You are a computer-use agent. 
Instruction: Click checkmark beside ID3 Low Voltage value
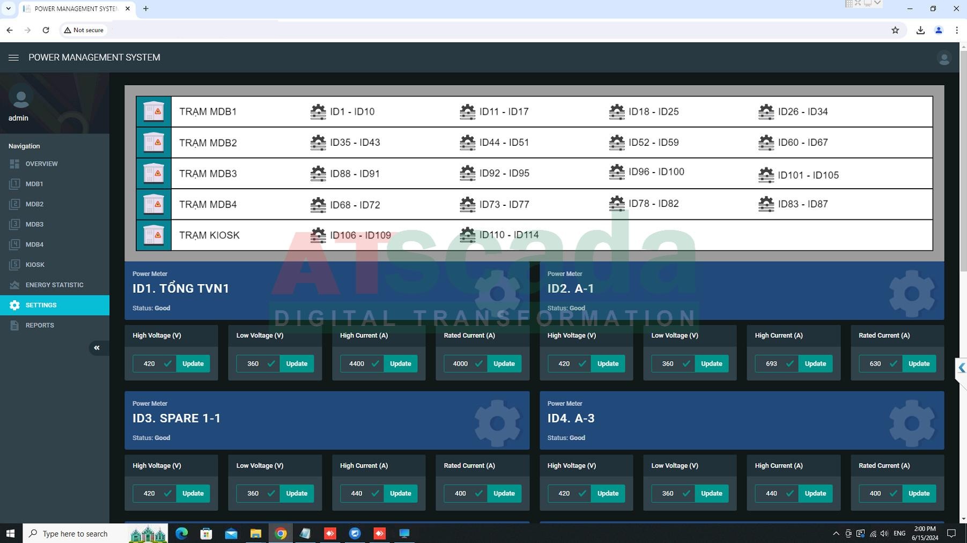[x=271, y=493]
